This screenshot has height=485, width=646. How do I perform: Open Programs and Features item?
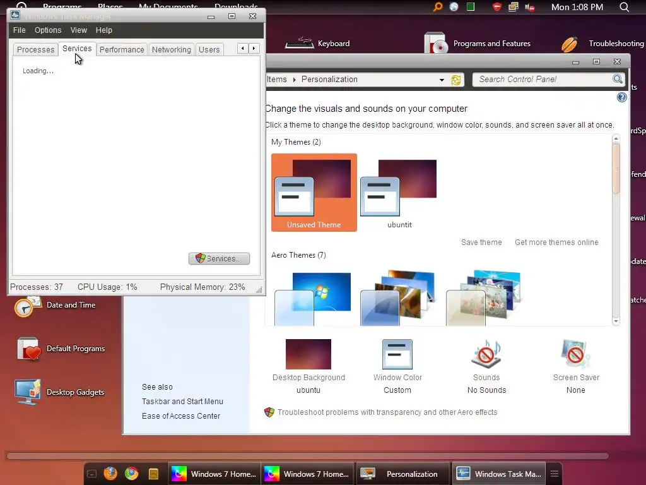(478, 44)
